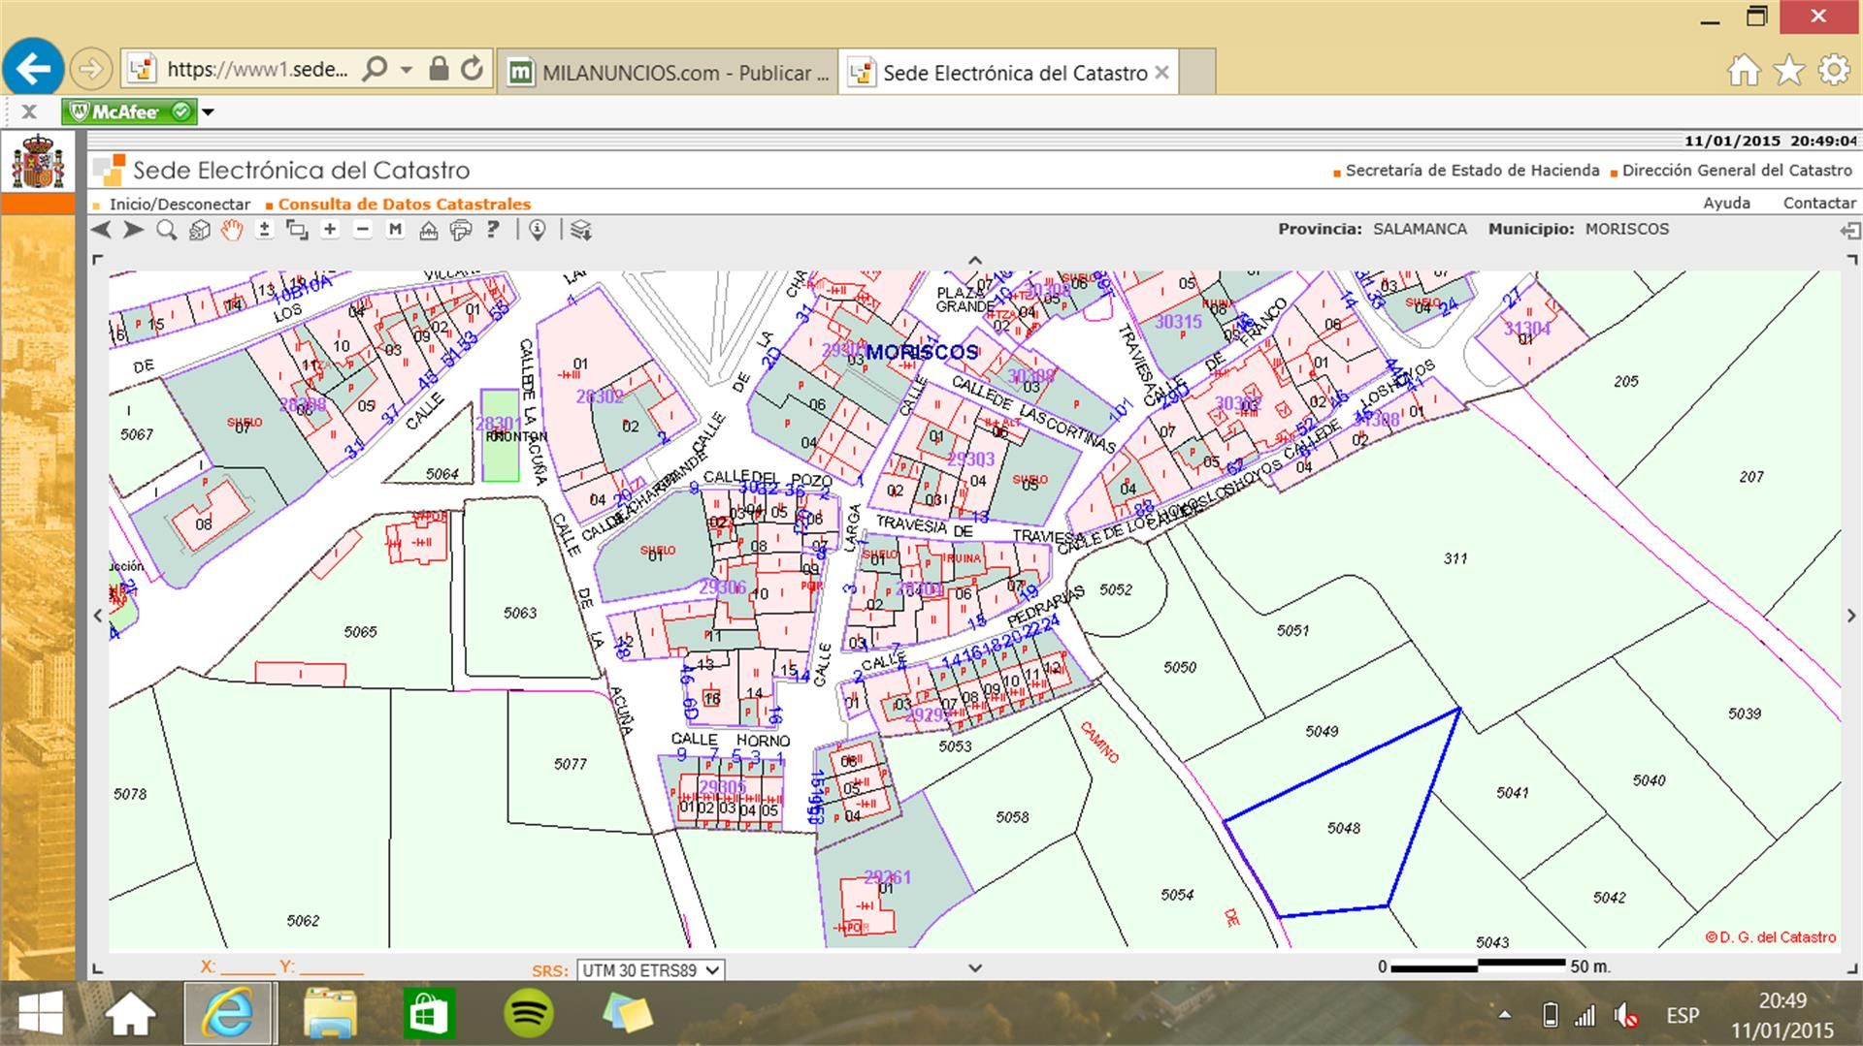Open Windows Store from taskbar
The width and height of the screenshot is (1863, 1046).
[x=429, y=1014]
